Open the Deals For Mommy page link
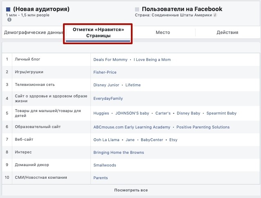 [x=110, y=60]
